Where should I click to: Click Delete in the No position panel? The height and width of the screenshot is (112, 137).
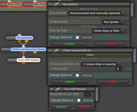pyautogui.click(x=111, y=44)
